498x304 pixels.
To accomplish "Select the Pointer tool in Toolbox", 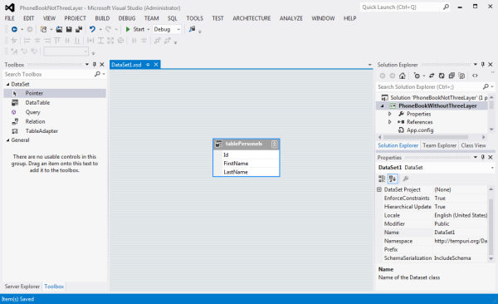I will pos(55,93).
